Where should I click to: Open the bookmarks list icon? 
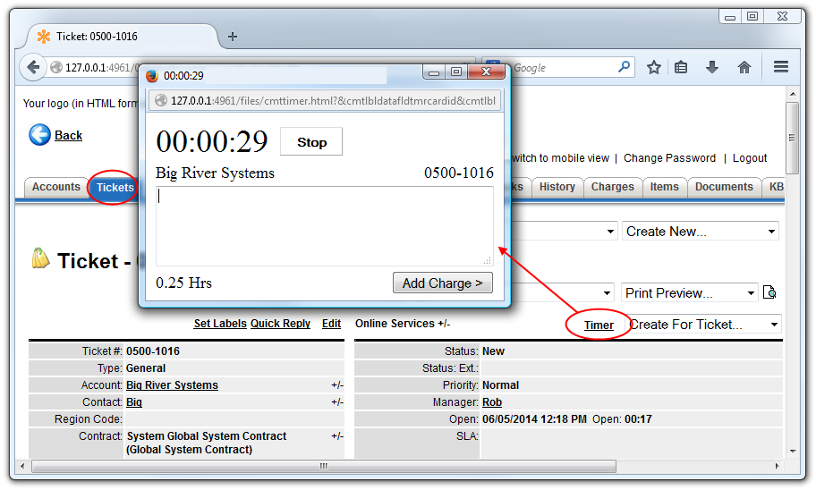(682, 67)
